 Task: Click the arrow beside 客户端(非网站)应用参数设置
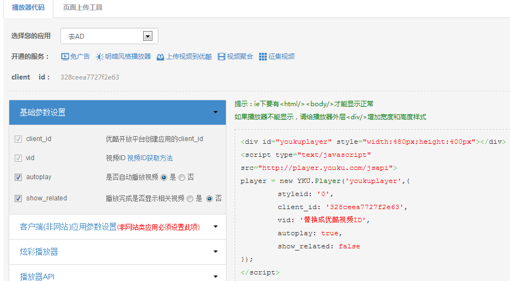tap(216, 227)
